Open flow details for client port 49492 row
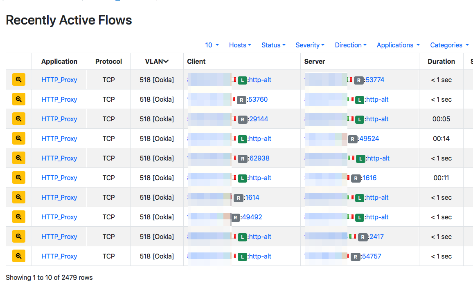The height and width of the screenshot is (299, 473). click(x=19, y=217)
